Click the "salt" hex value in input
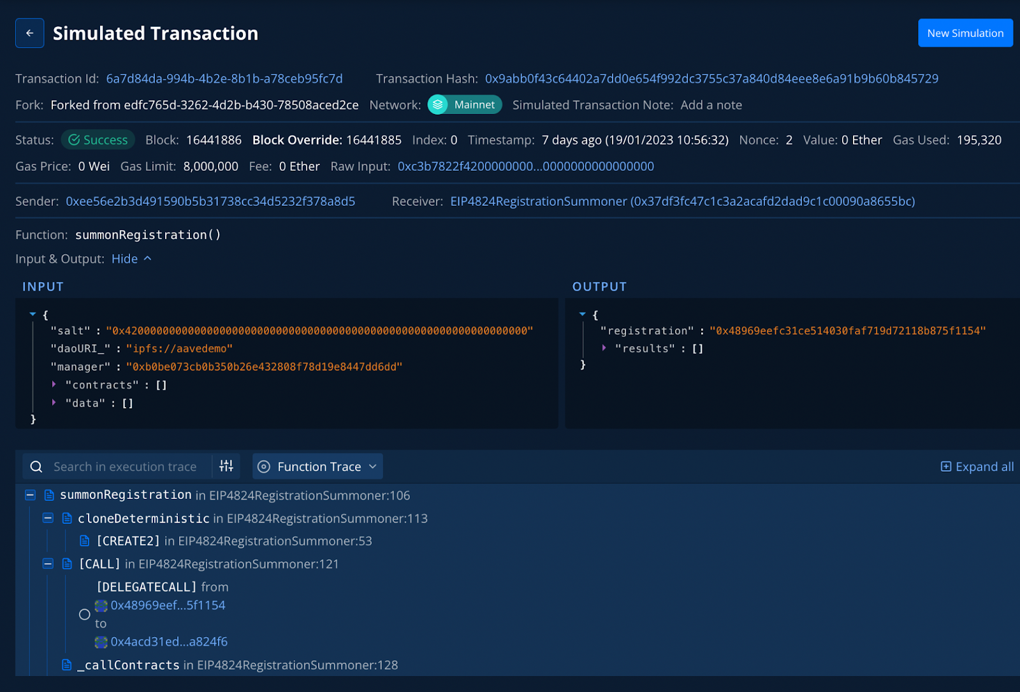The image size is (1020, 692). point(319,331)
